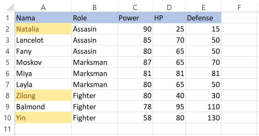
Task: Click the highlighted Zilong cell
Action: pos(43,95)
